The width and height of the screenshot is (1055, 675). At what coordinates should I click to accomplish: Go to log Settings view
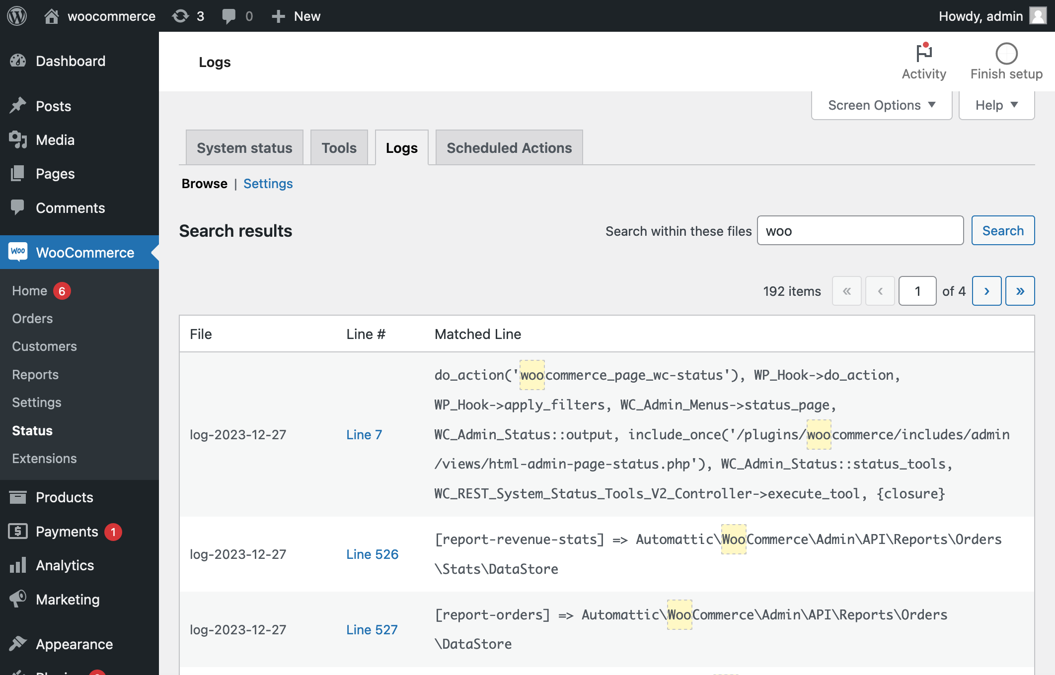pyautogui.click(x=267, y=183)
